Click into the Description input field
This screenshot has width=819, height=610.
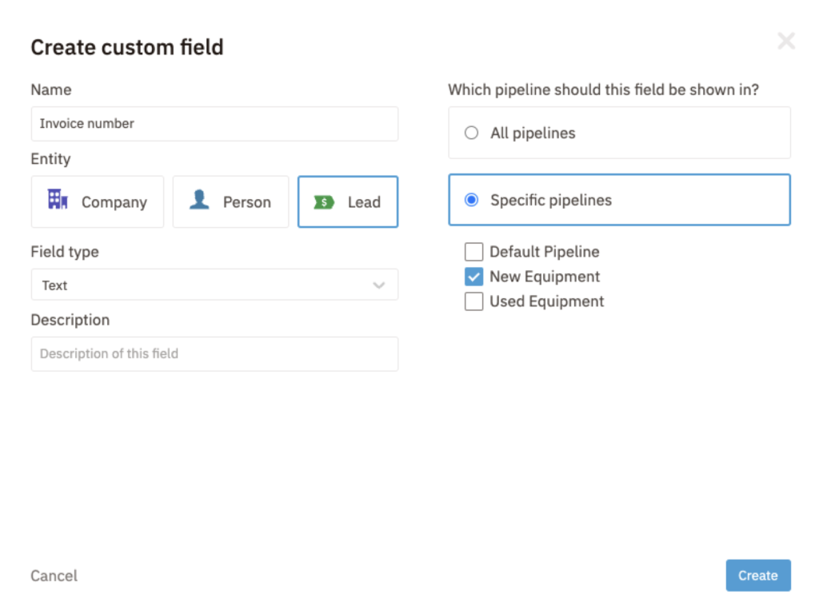click(x=214, y=354)
